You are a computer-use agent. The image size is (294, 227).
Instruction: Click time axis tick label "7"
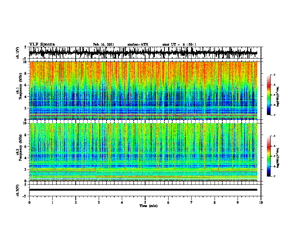point(192,203)
